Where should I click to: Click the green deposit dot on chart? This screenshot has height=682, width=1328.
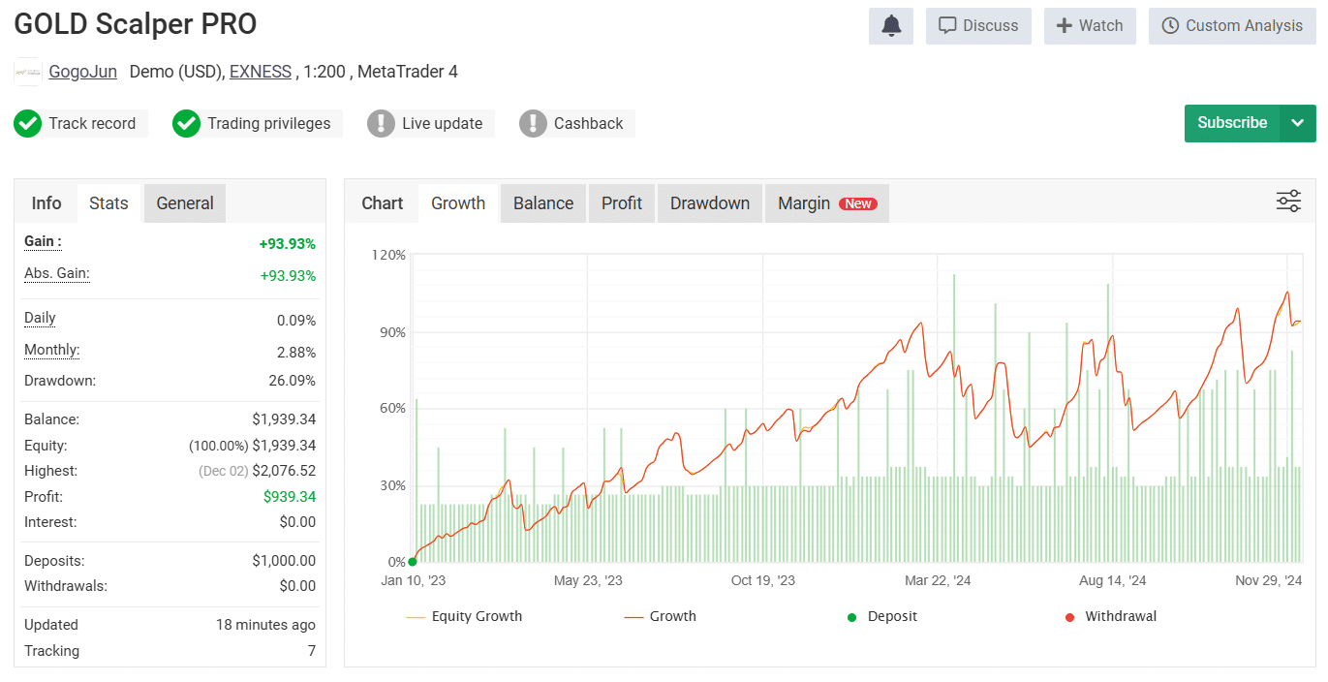(413, 562)
